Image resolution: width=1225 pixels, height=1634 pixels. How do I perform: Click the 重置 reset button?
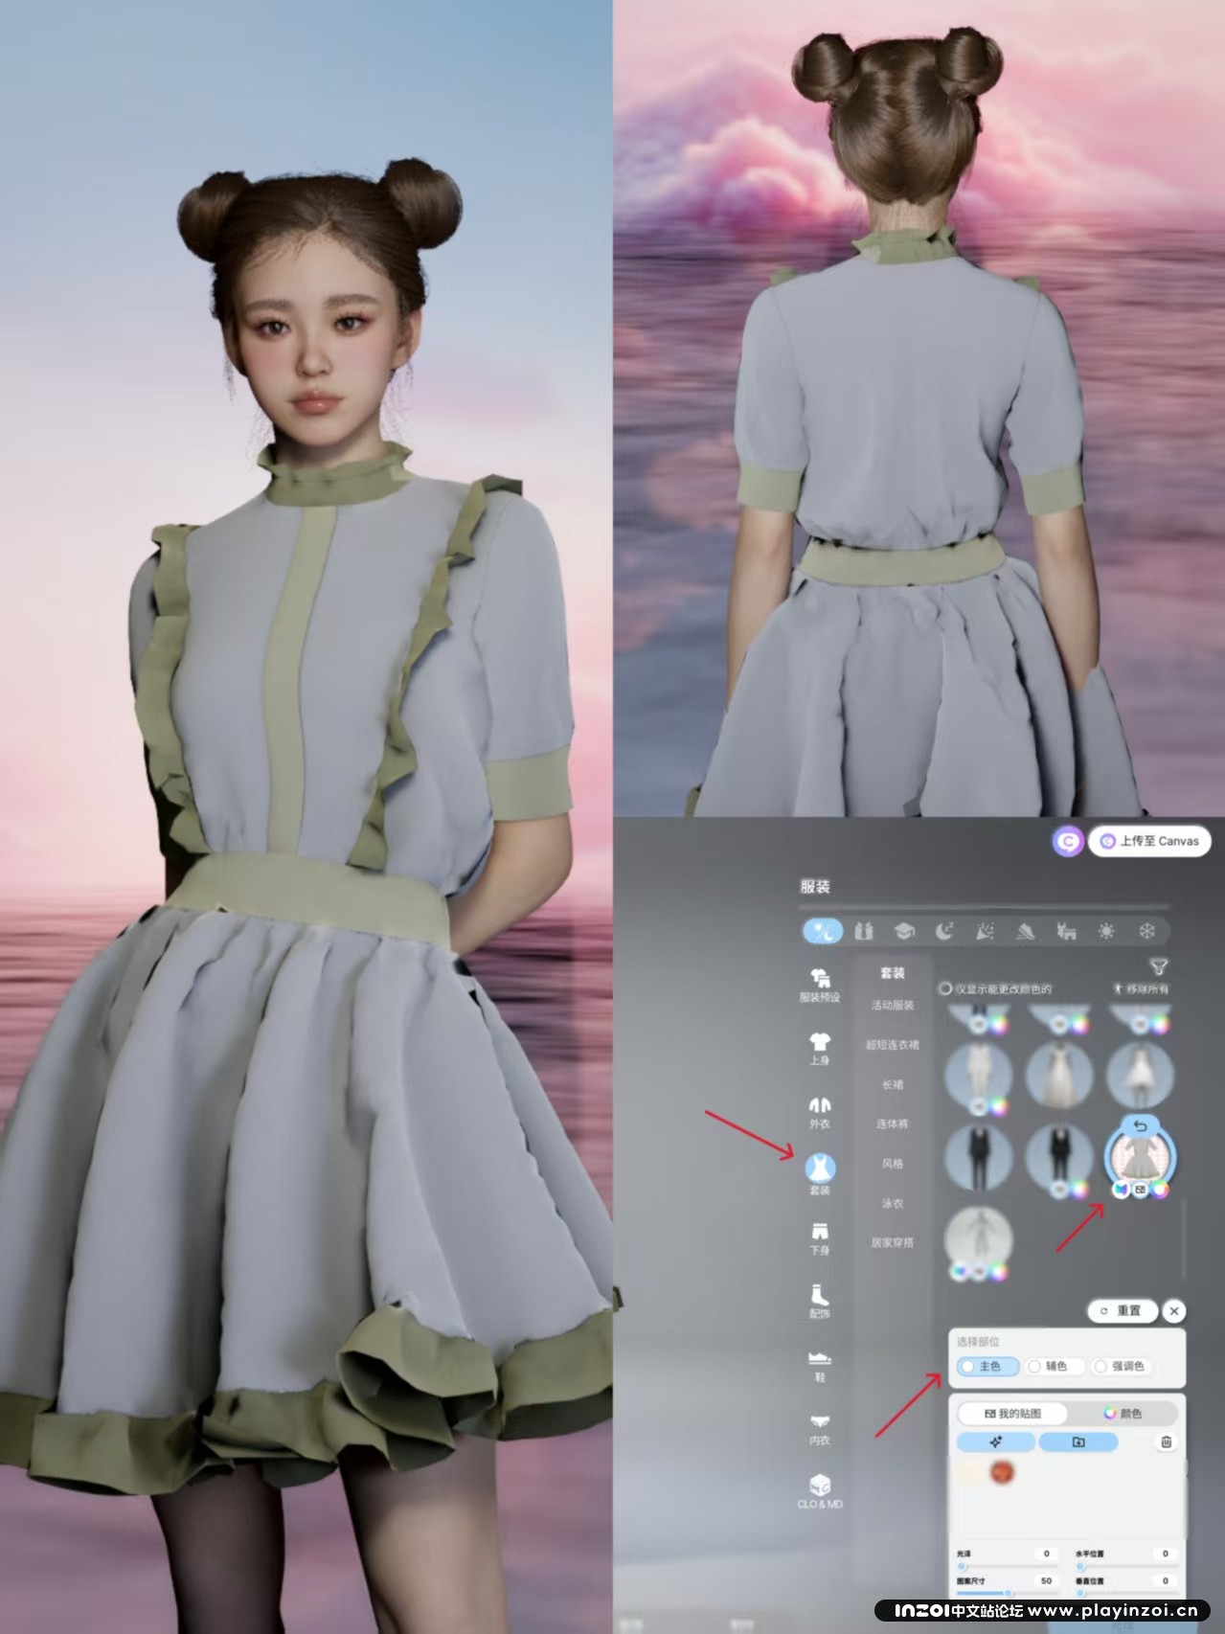pyautogui.click(x=1122, y=1310)
